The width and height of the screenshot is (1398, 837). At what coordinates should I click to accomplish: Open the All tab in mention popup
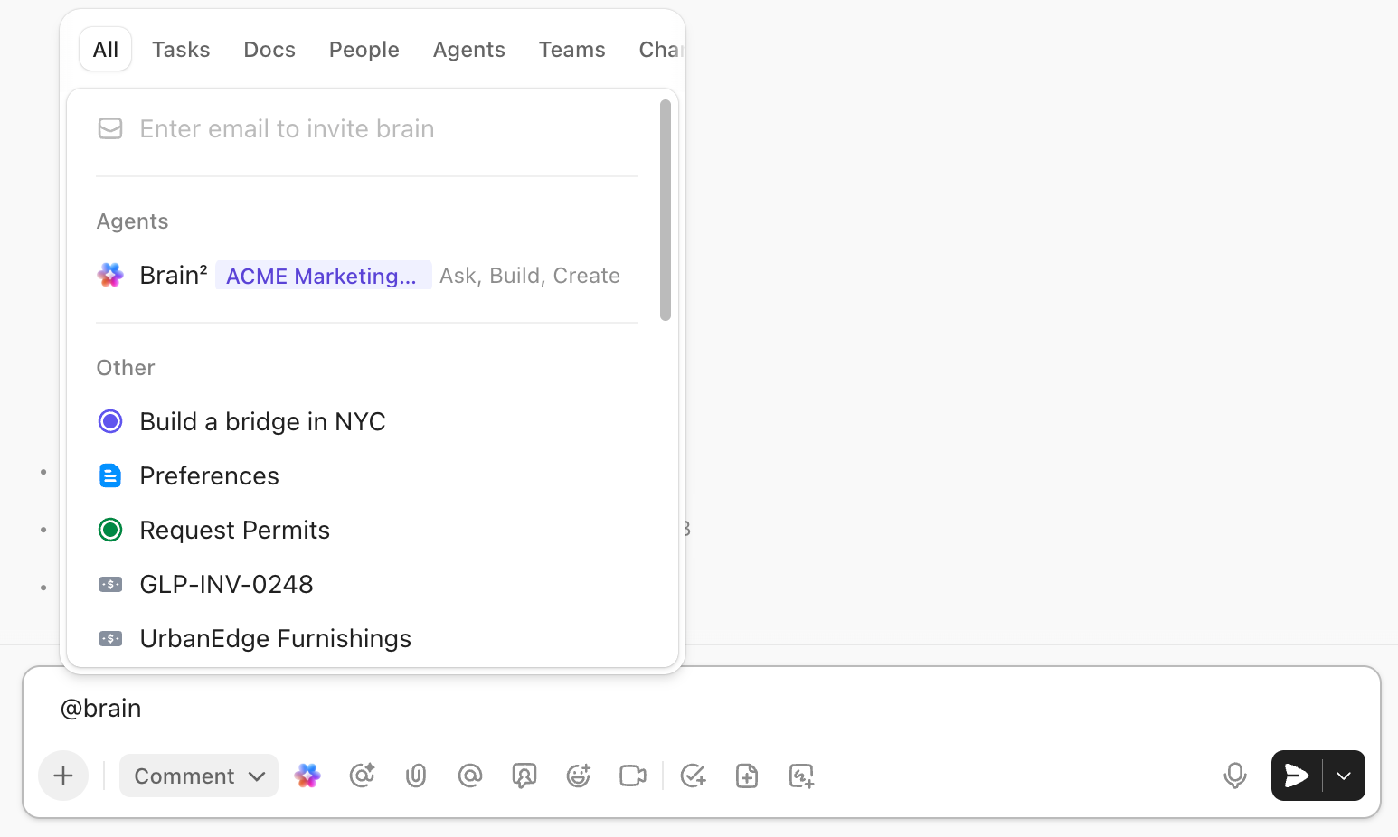click(106, 49)
